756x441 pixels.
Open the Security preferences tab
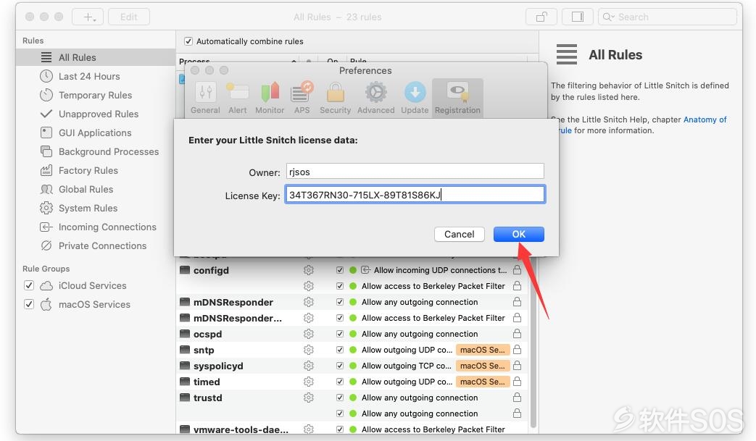[x=335, y=98]
